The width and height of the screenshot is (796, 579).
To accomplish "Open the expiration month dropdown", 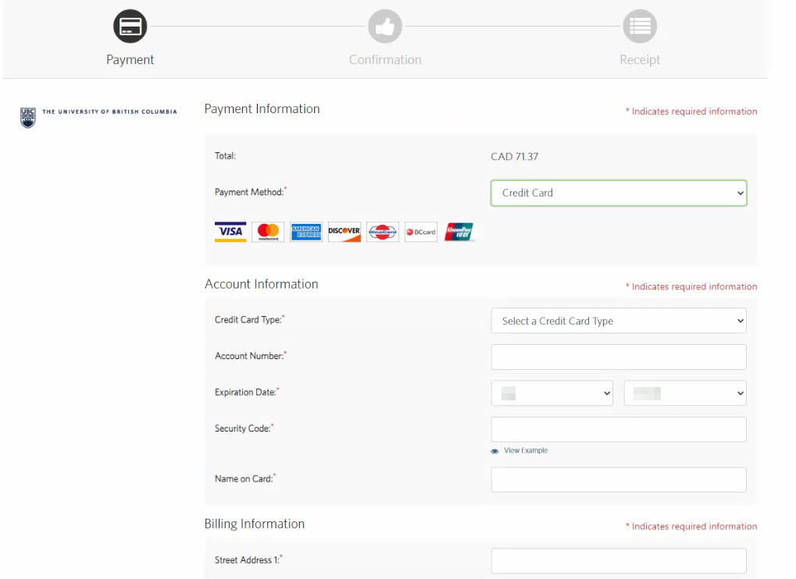I will (x=551, y=393).
